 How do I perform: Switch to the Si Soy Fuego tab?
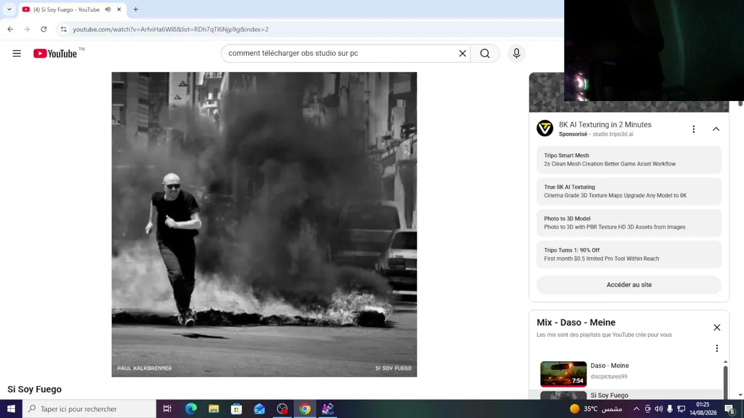coord(71,9)
